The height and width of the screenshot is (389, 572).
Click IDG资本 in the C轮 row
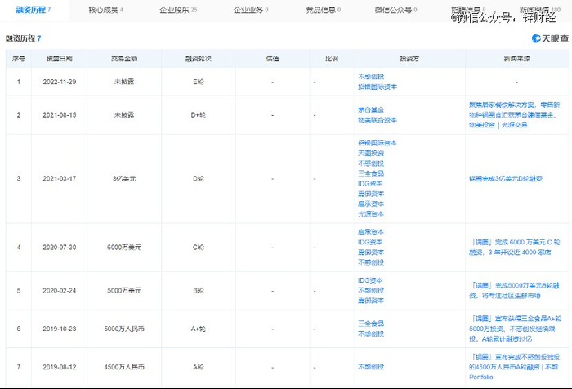370,242
